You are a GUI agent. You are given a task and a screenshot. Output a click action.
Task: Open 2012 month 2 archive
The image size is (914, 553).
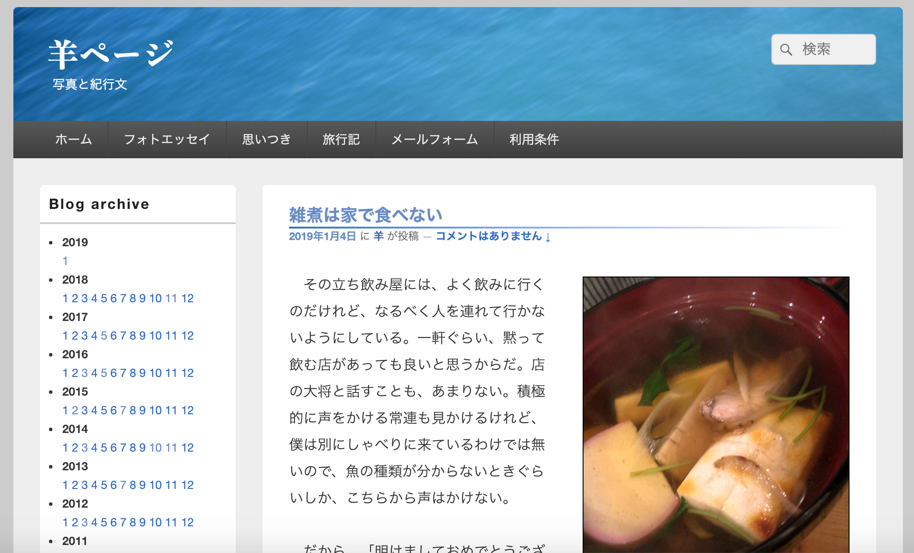pos(75,522)
